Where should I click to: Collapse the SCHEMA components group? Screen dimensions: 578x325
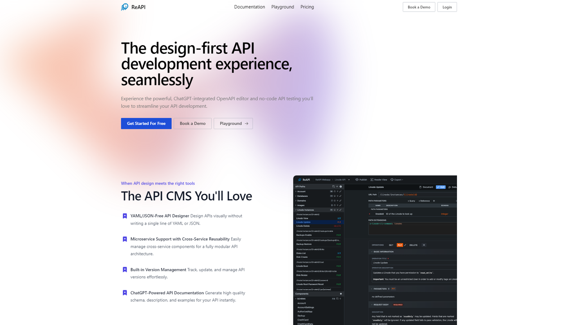[x=296, y=299]
